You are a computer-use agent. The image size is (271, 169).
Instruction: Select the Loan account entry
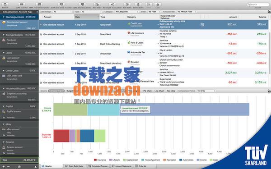coord(19,61)
